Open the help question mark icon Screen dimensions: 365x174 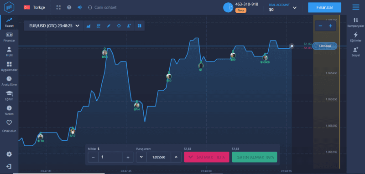[69, 7]
